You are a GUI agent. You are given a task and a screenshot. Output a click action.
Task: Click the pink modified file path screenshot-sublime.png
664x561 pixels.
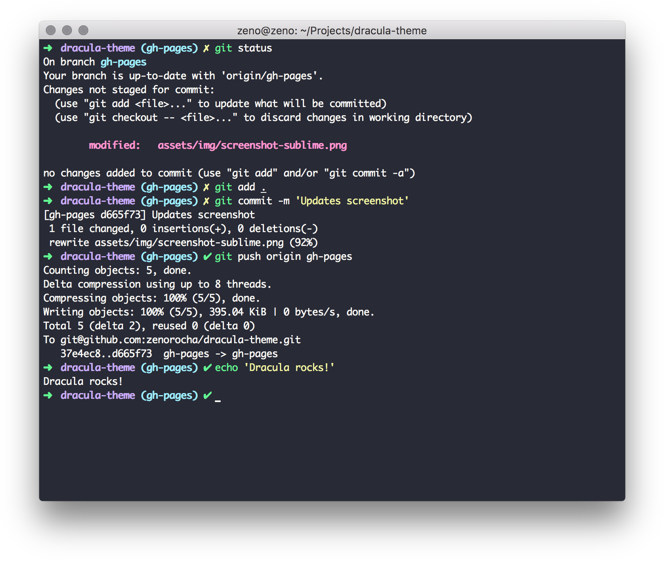pyautogui.click(x=252, y=145)
